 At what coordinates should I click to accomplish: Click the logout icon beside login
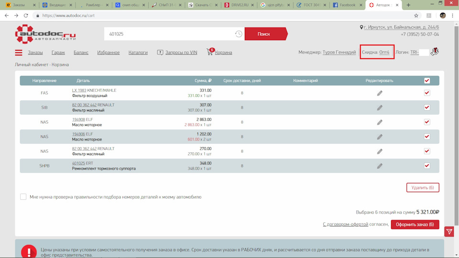pyautogui.click(x=435, y=52)
